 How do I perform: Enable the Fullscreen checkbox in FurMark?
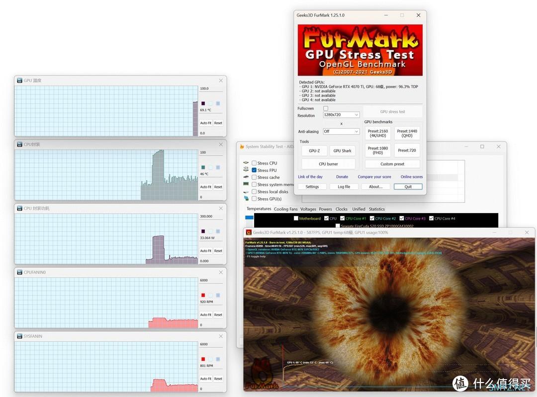[x=326, y=108]
